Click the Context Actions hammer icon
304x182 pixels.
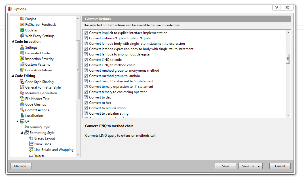pyautogui.click(x=22, y=110)
